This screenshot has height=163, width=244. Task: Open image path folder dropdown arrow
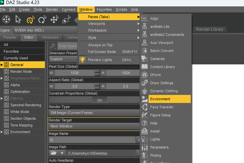(x=62, y=153)
